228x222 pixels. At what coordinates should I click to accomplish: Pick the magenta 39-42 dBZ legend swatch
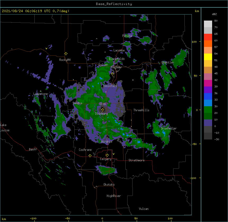point(208,83)
